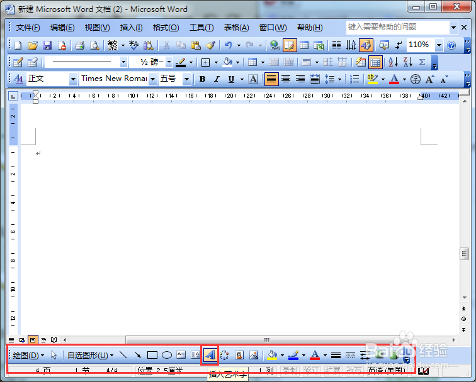Open the 表格(A) menu

point(236,28)
